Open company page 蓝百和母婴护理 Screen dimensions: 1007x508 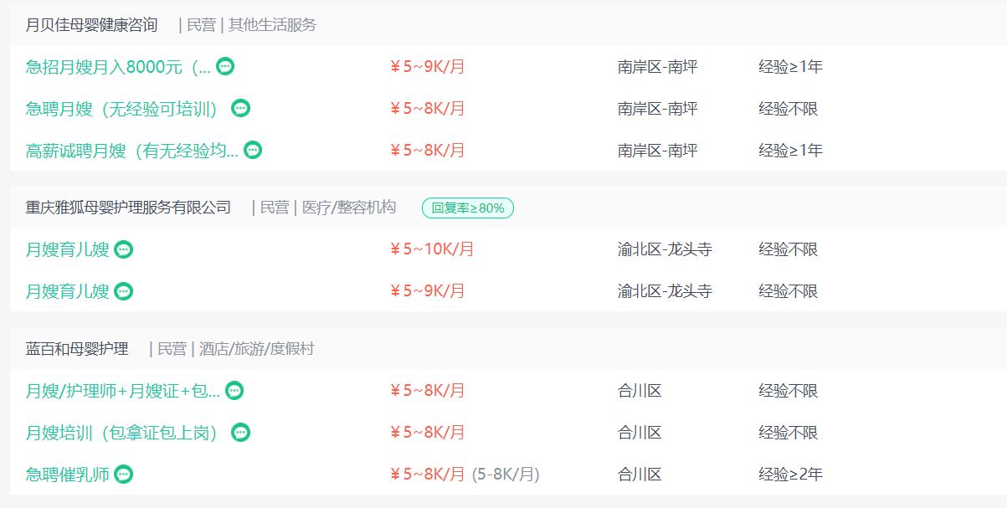(x=77, y=349)
